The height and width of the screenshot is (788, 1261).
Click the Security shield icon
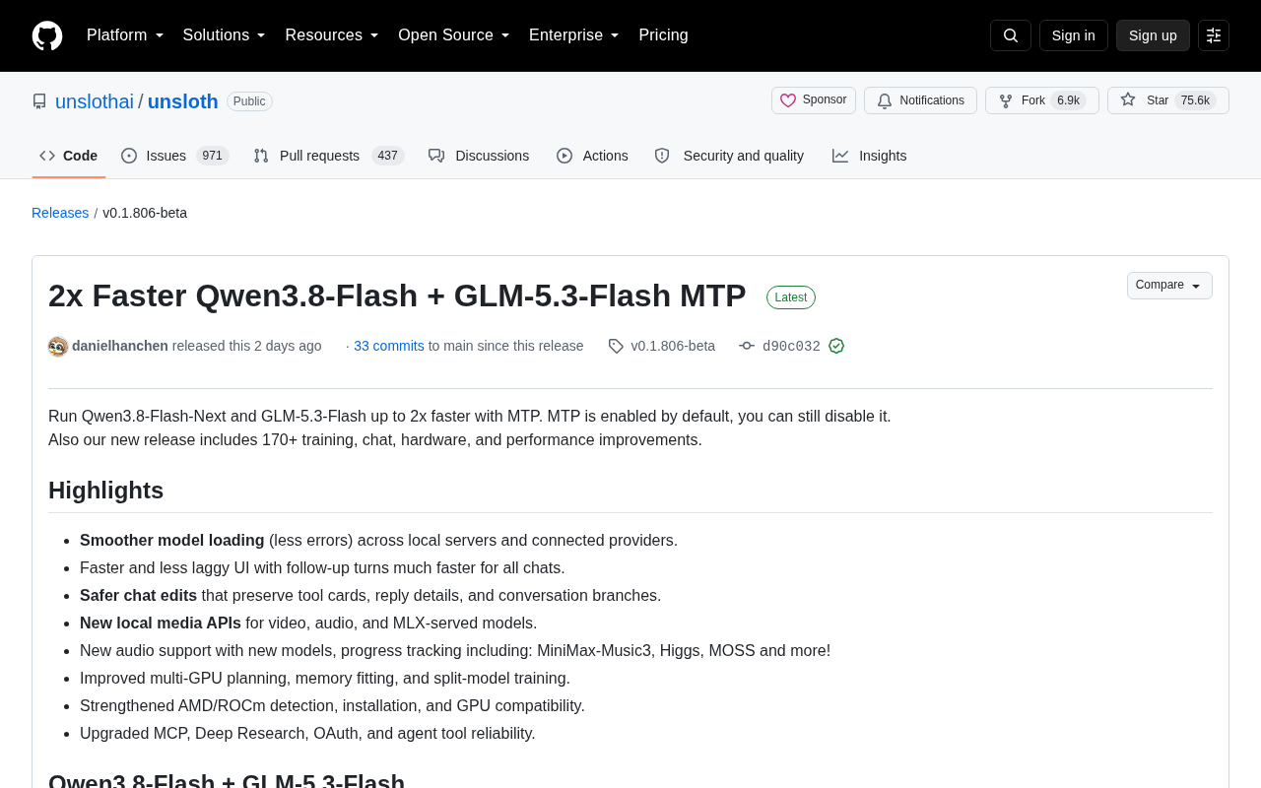click(662, 156)
